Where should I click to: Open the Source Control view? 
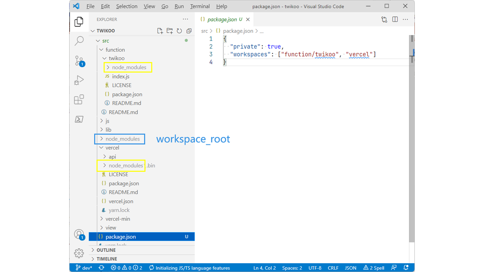(79, 60)
